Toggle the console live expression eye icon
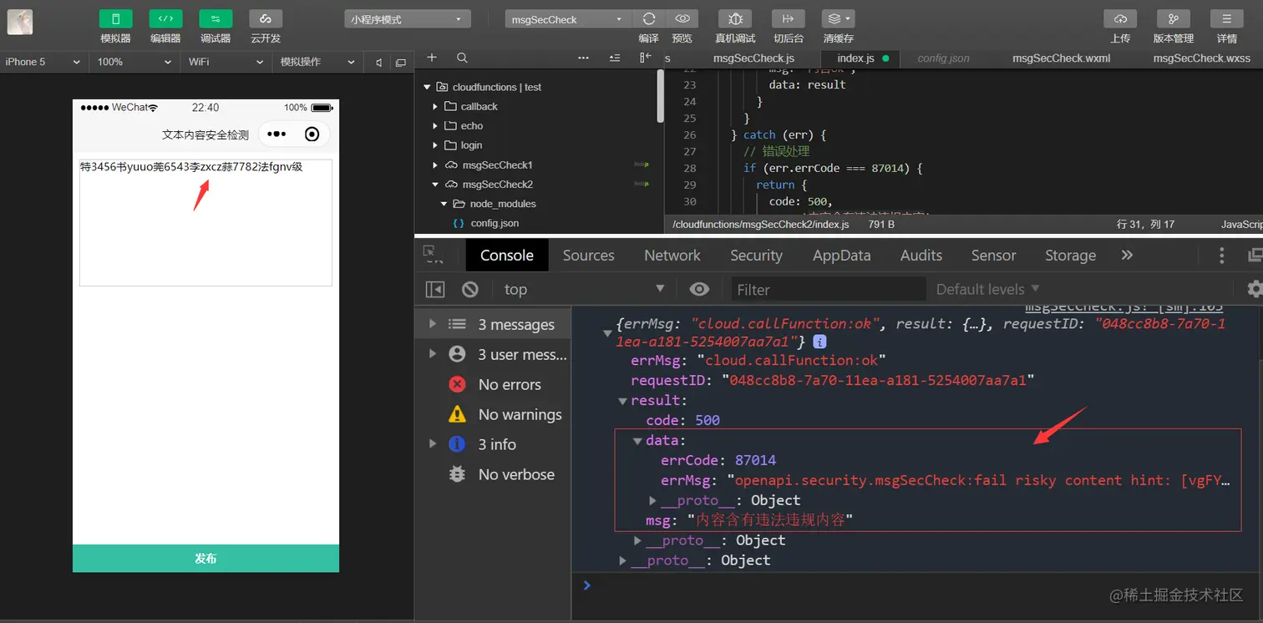1263x623 pixels. (699, 289)
